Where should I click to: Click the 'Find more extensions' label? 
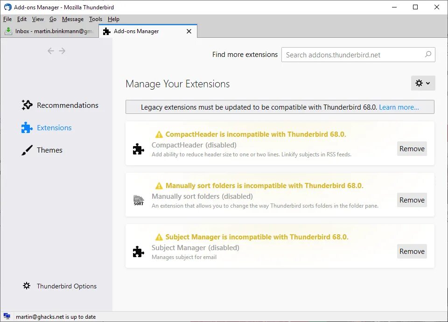tap(245, 55)
